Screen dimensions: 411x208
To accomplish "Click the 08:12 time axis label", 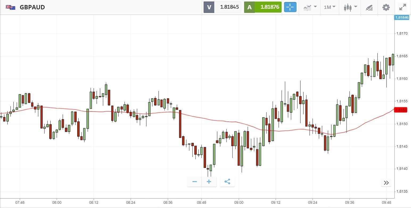I will point(93,202).
